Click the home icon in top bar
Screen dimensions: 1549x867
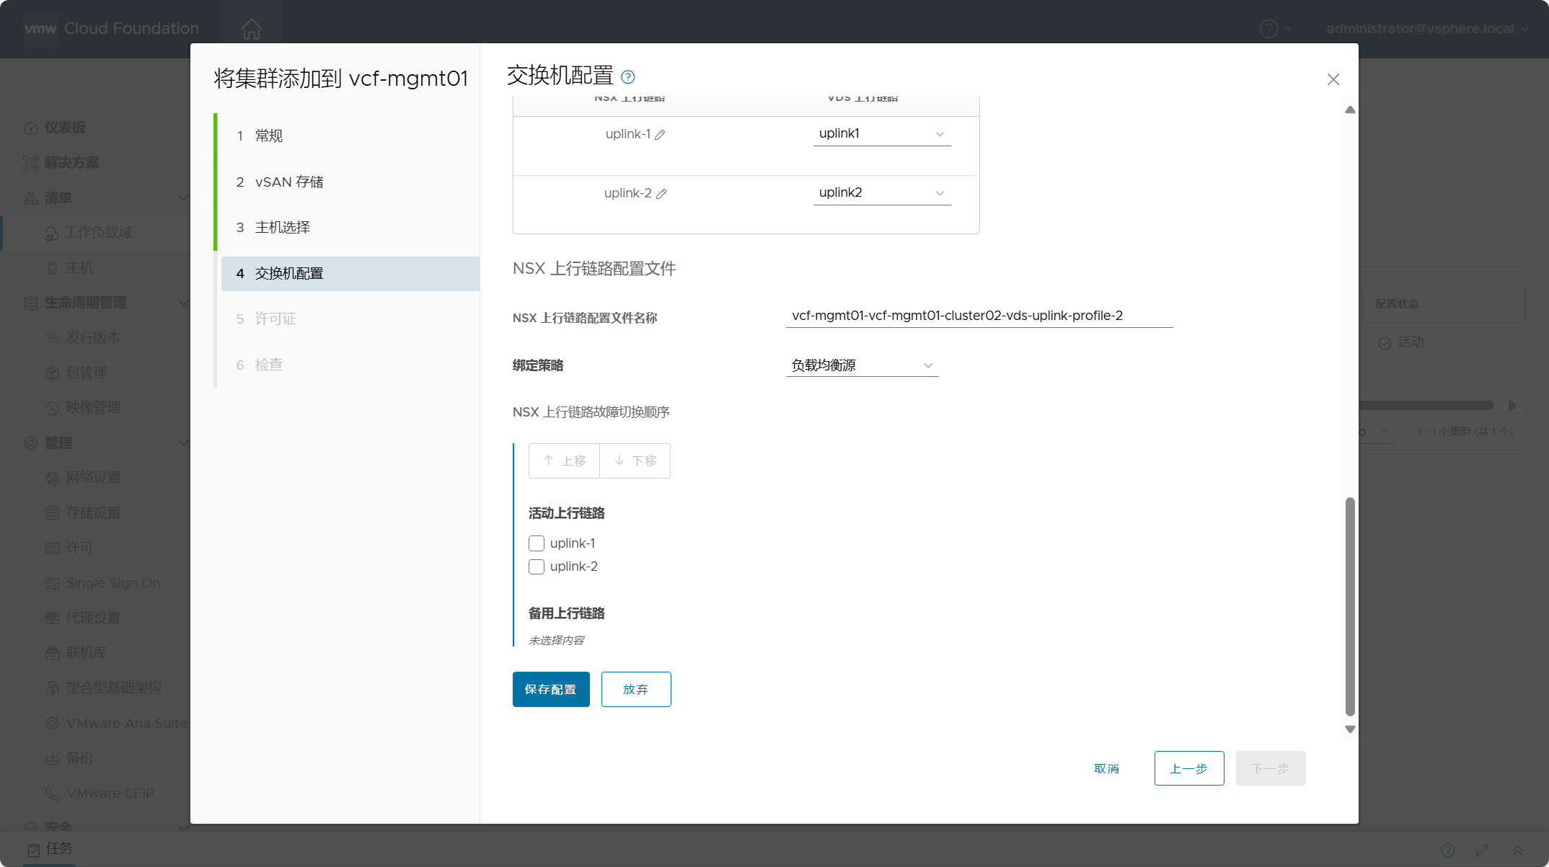point(252,29)
